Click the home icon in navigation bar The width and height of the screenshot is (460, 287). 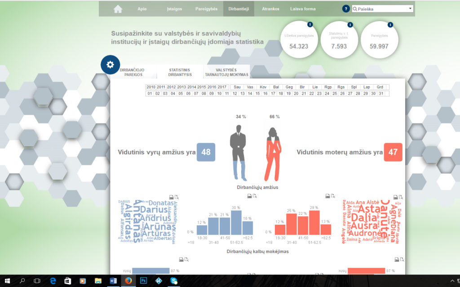118,9
